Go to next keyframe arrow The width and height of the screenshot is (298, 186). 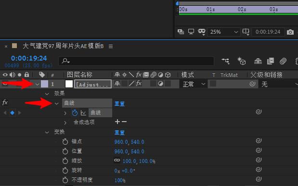pos(19,113)
